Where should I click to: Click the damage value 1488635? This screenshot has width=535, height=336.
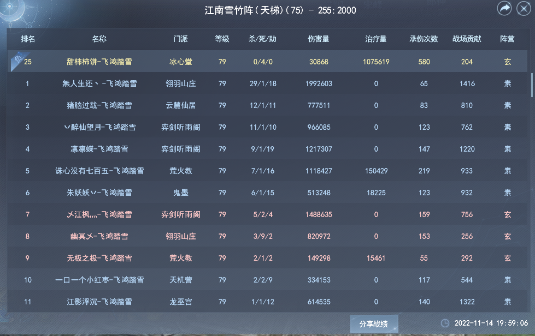319,214
